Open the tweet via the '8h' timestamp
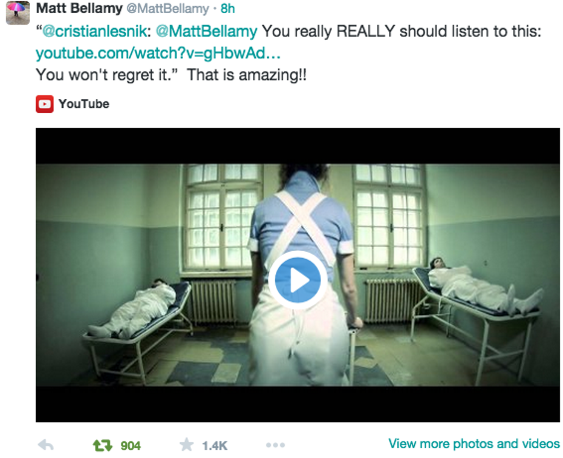This screenshot has height=458, width=563. point(228,8)
